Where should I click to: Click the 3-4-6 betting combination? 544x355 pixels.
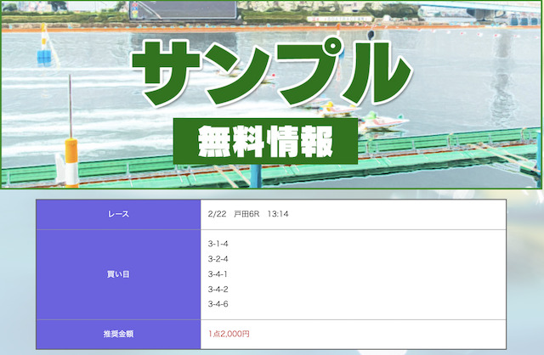(x=218, y=305)
